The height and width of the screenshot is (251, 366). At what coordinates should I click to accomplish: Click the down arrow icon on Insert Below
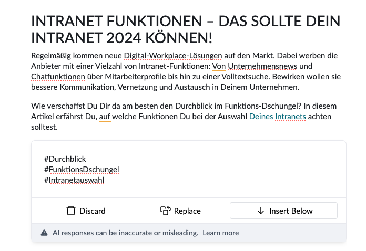point(260,211)
